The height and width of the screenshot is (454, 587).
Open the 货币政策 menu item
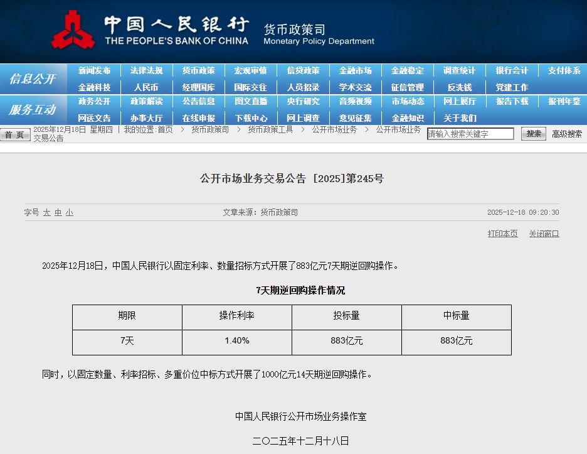point(198,71)
